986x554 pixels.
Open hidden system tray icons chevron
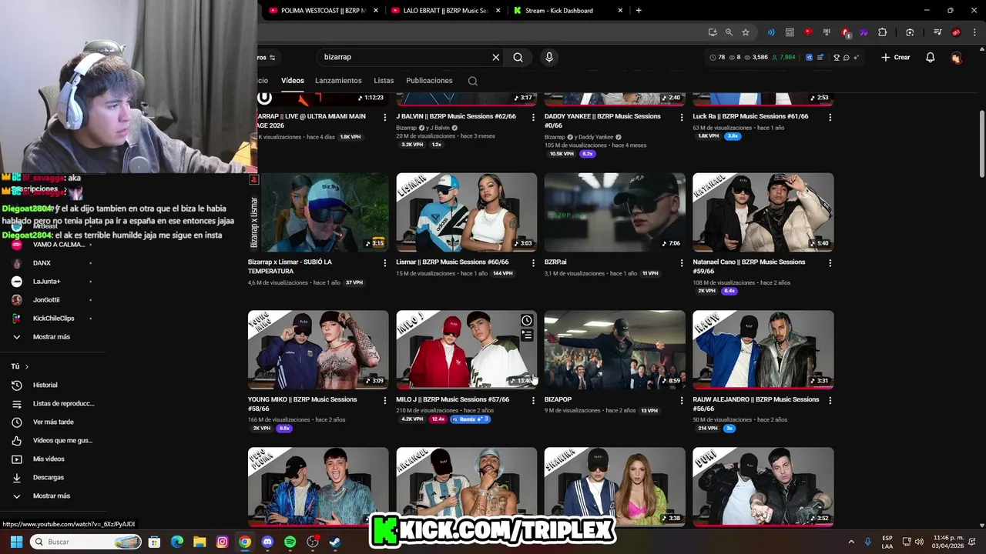coord(851,542)
